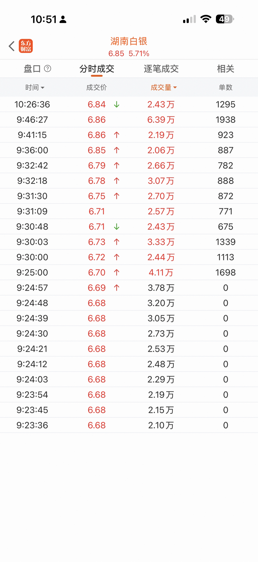Select the 分时成交 tab

[97, 69]
